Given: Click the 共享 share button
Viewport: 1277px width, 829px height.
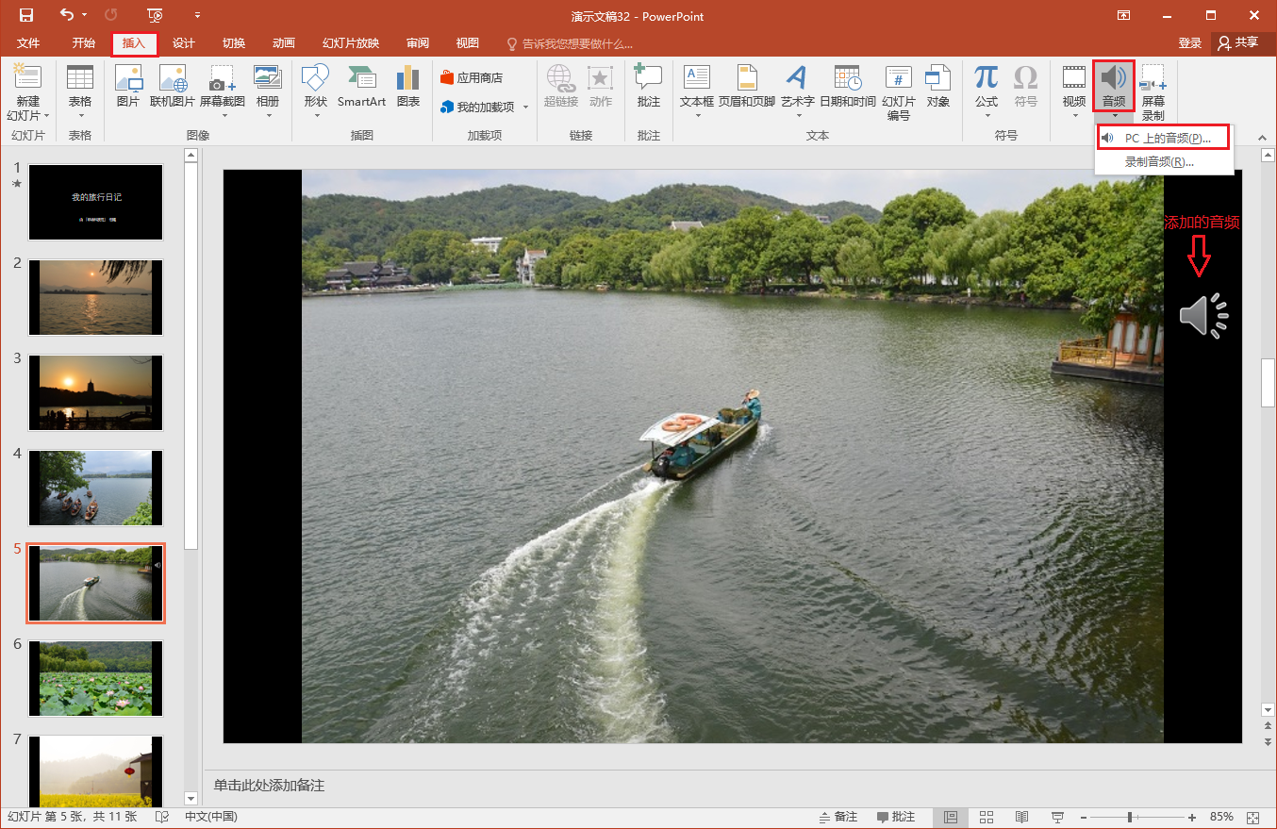Looking at the screenshot, I should click(x=1238, y=43).
